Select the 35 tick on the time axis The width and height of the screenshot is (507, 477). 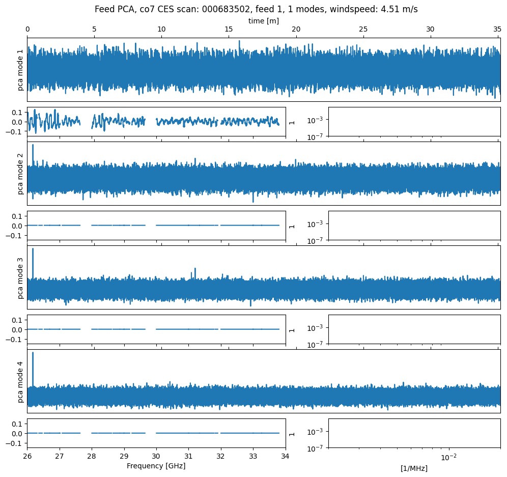tap(497, 30)
